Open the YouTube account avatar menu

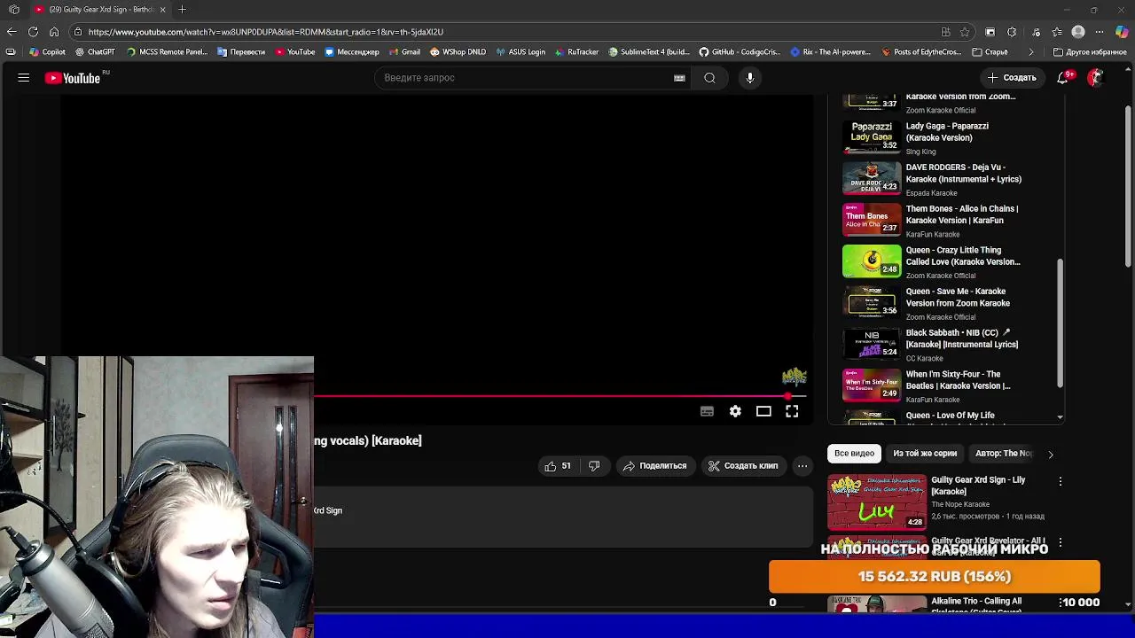click(x=1095, y=78)
